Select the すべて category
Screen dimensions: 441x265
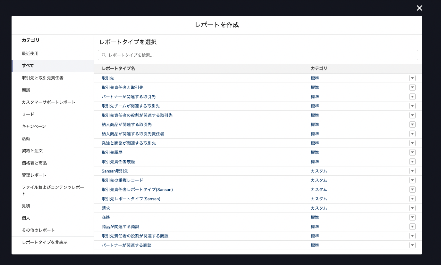coord(53,66)
